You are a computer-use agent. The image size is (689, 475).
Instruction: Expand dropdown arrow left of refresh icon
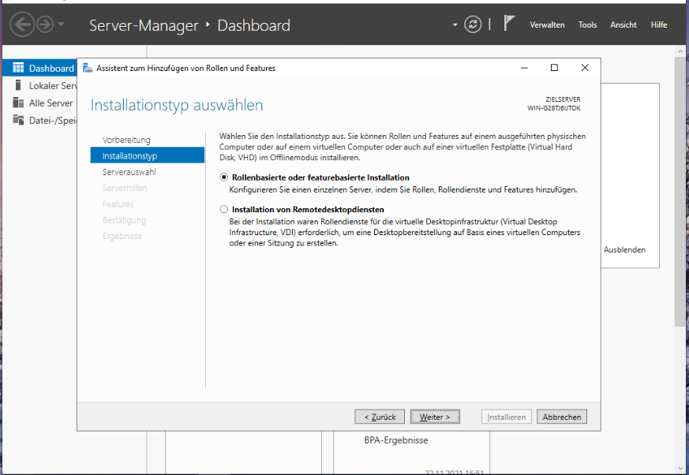point(455,25)
